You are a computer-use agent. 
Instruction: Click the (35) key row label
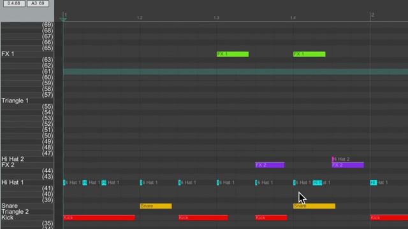coord(48,223)
